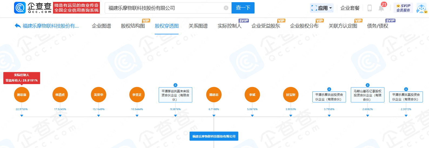429x148 pixels.
Task: Open the 应用 dropdown menu
Action: 322,8
